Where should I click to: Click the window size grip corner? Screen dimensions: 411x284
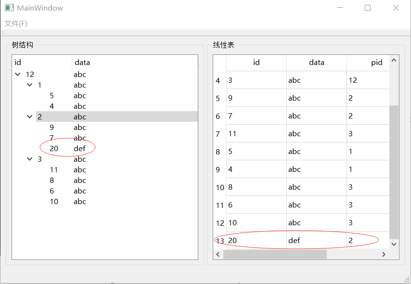pos(407,280)
